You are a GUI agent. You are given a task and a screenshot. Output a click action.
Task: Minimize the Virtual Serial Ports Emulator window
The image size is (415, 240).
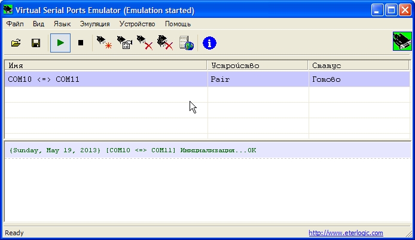[x=377, y=10]
